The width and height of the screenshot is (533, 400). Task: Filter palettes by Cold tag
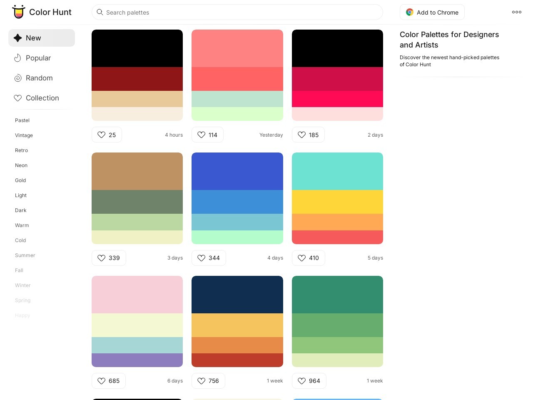(20, 240)
